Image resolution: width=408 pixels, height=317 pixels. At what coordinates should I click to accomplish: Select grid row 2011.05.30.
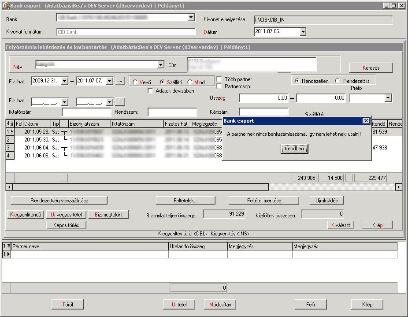click(x=113, y=140)
